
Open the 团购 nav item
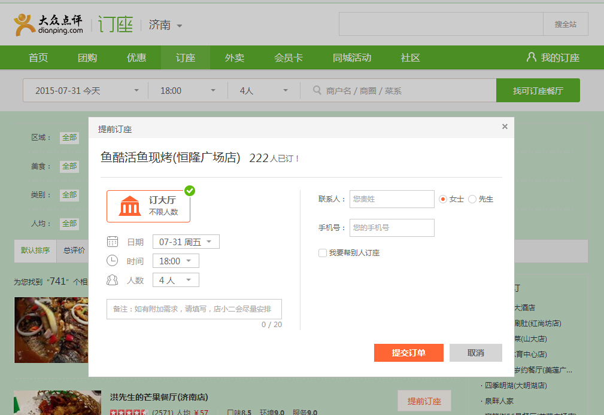point(87,58)
